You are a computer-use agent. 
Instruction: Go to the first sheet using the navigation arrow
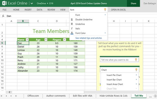pyautogui.click(x=1, y=96)
